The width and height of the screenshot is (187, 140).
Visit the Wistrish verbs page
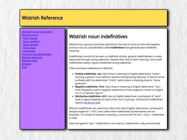point(29,61)
